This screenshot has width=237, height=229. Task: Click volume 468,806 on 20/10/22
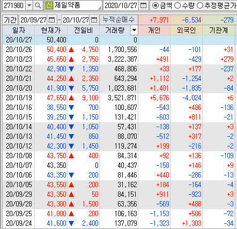[x=125, y=69]
